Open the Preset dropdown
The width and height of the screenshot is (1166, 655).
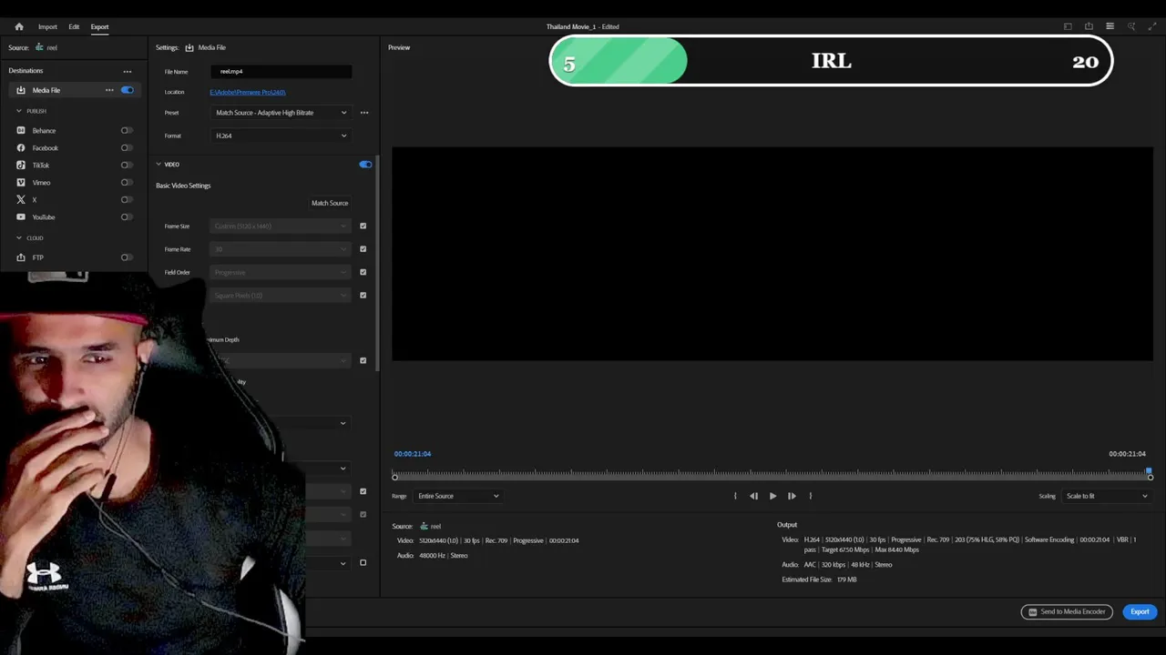pyautogui.click(x=281, y=113)
